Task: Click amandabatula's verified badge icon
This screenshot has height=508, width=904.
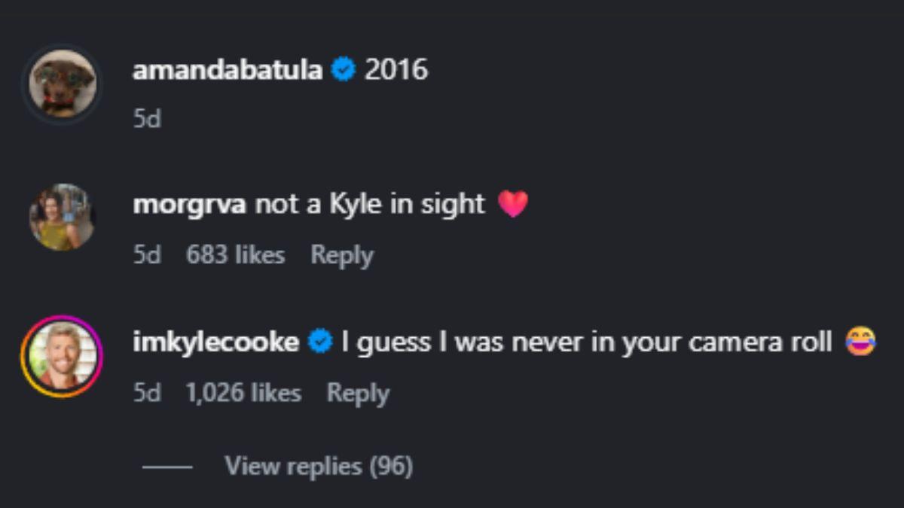Action: (x=344, y=69)
